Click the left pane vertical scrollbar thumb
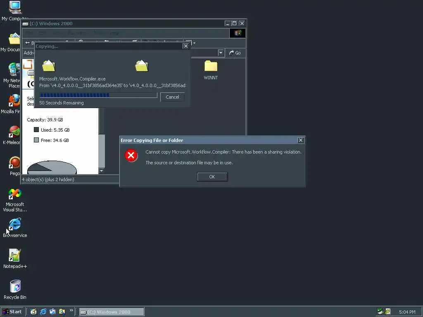 (x=102, y=151)
